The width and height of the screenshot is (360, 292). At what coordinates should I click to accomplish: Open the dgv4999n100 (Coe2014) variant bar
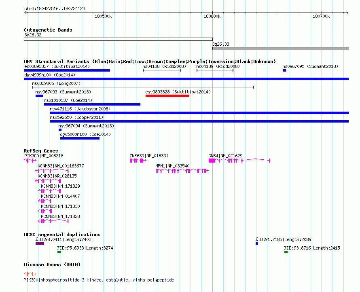[186, 79]
